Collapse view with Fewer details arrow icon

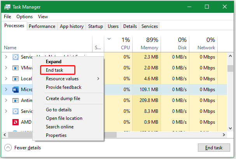click(x=8, y=148)
